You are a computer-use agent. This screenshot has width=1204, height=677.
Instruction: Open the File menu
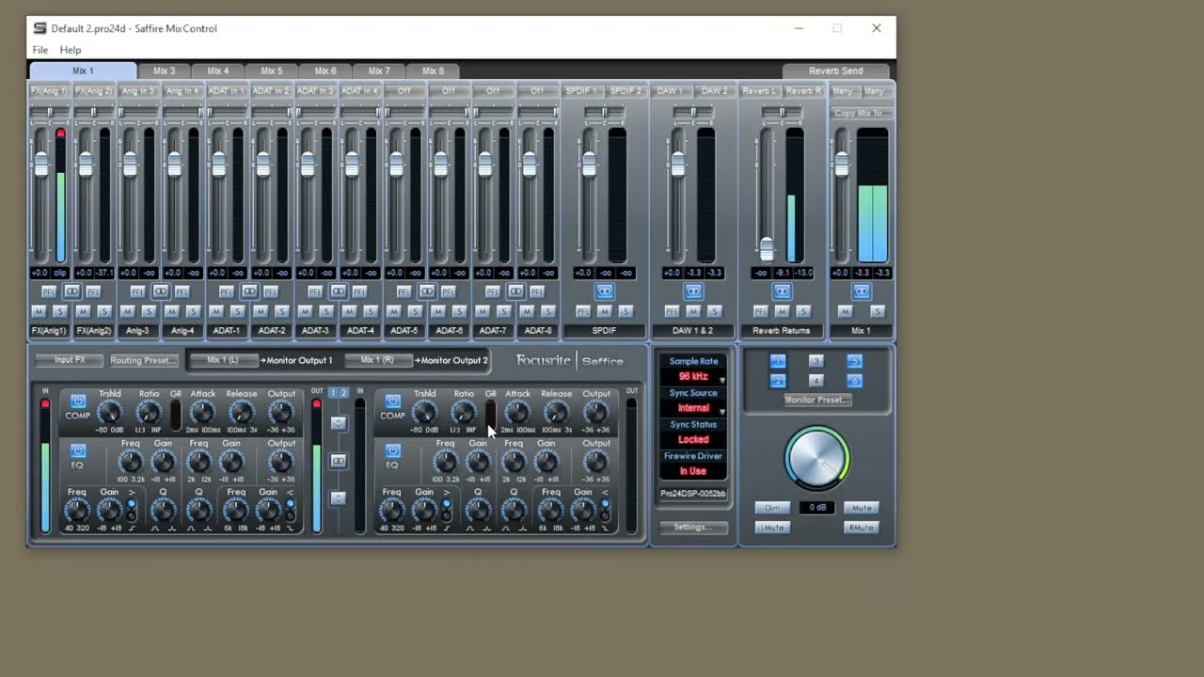40,50
